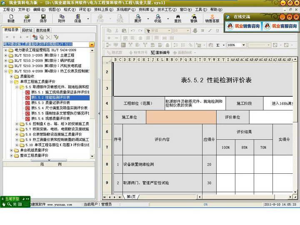Image resolution: width=300 pixels, height=225 pixels.
Task: Open 筑业销售咨询 chat in 在线交流 window
Action: point(243,26)
